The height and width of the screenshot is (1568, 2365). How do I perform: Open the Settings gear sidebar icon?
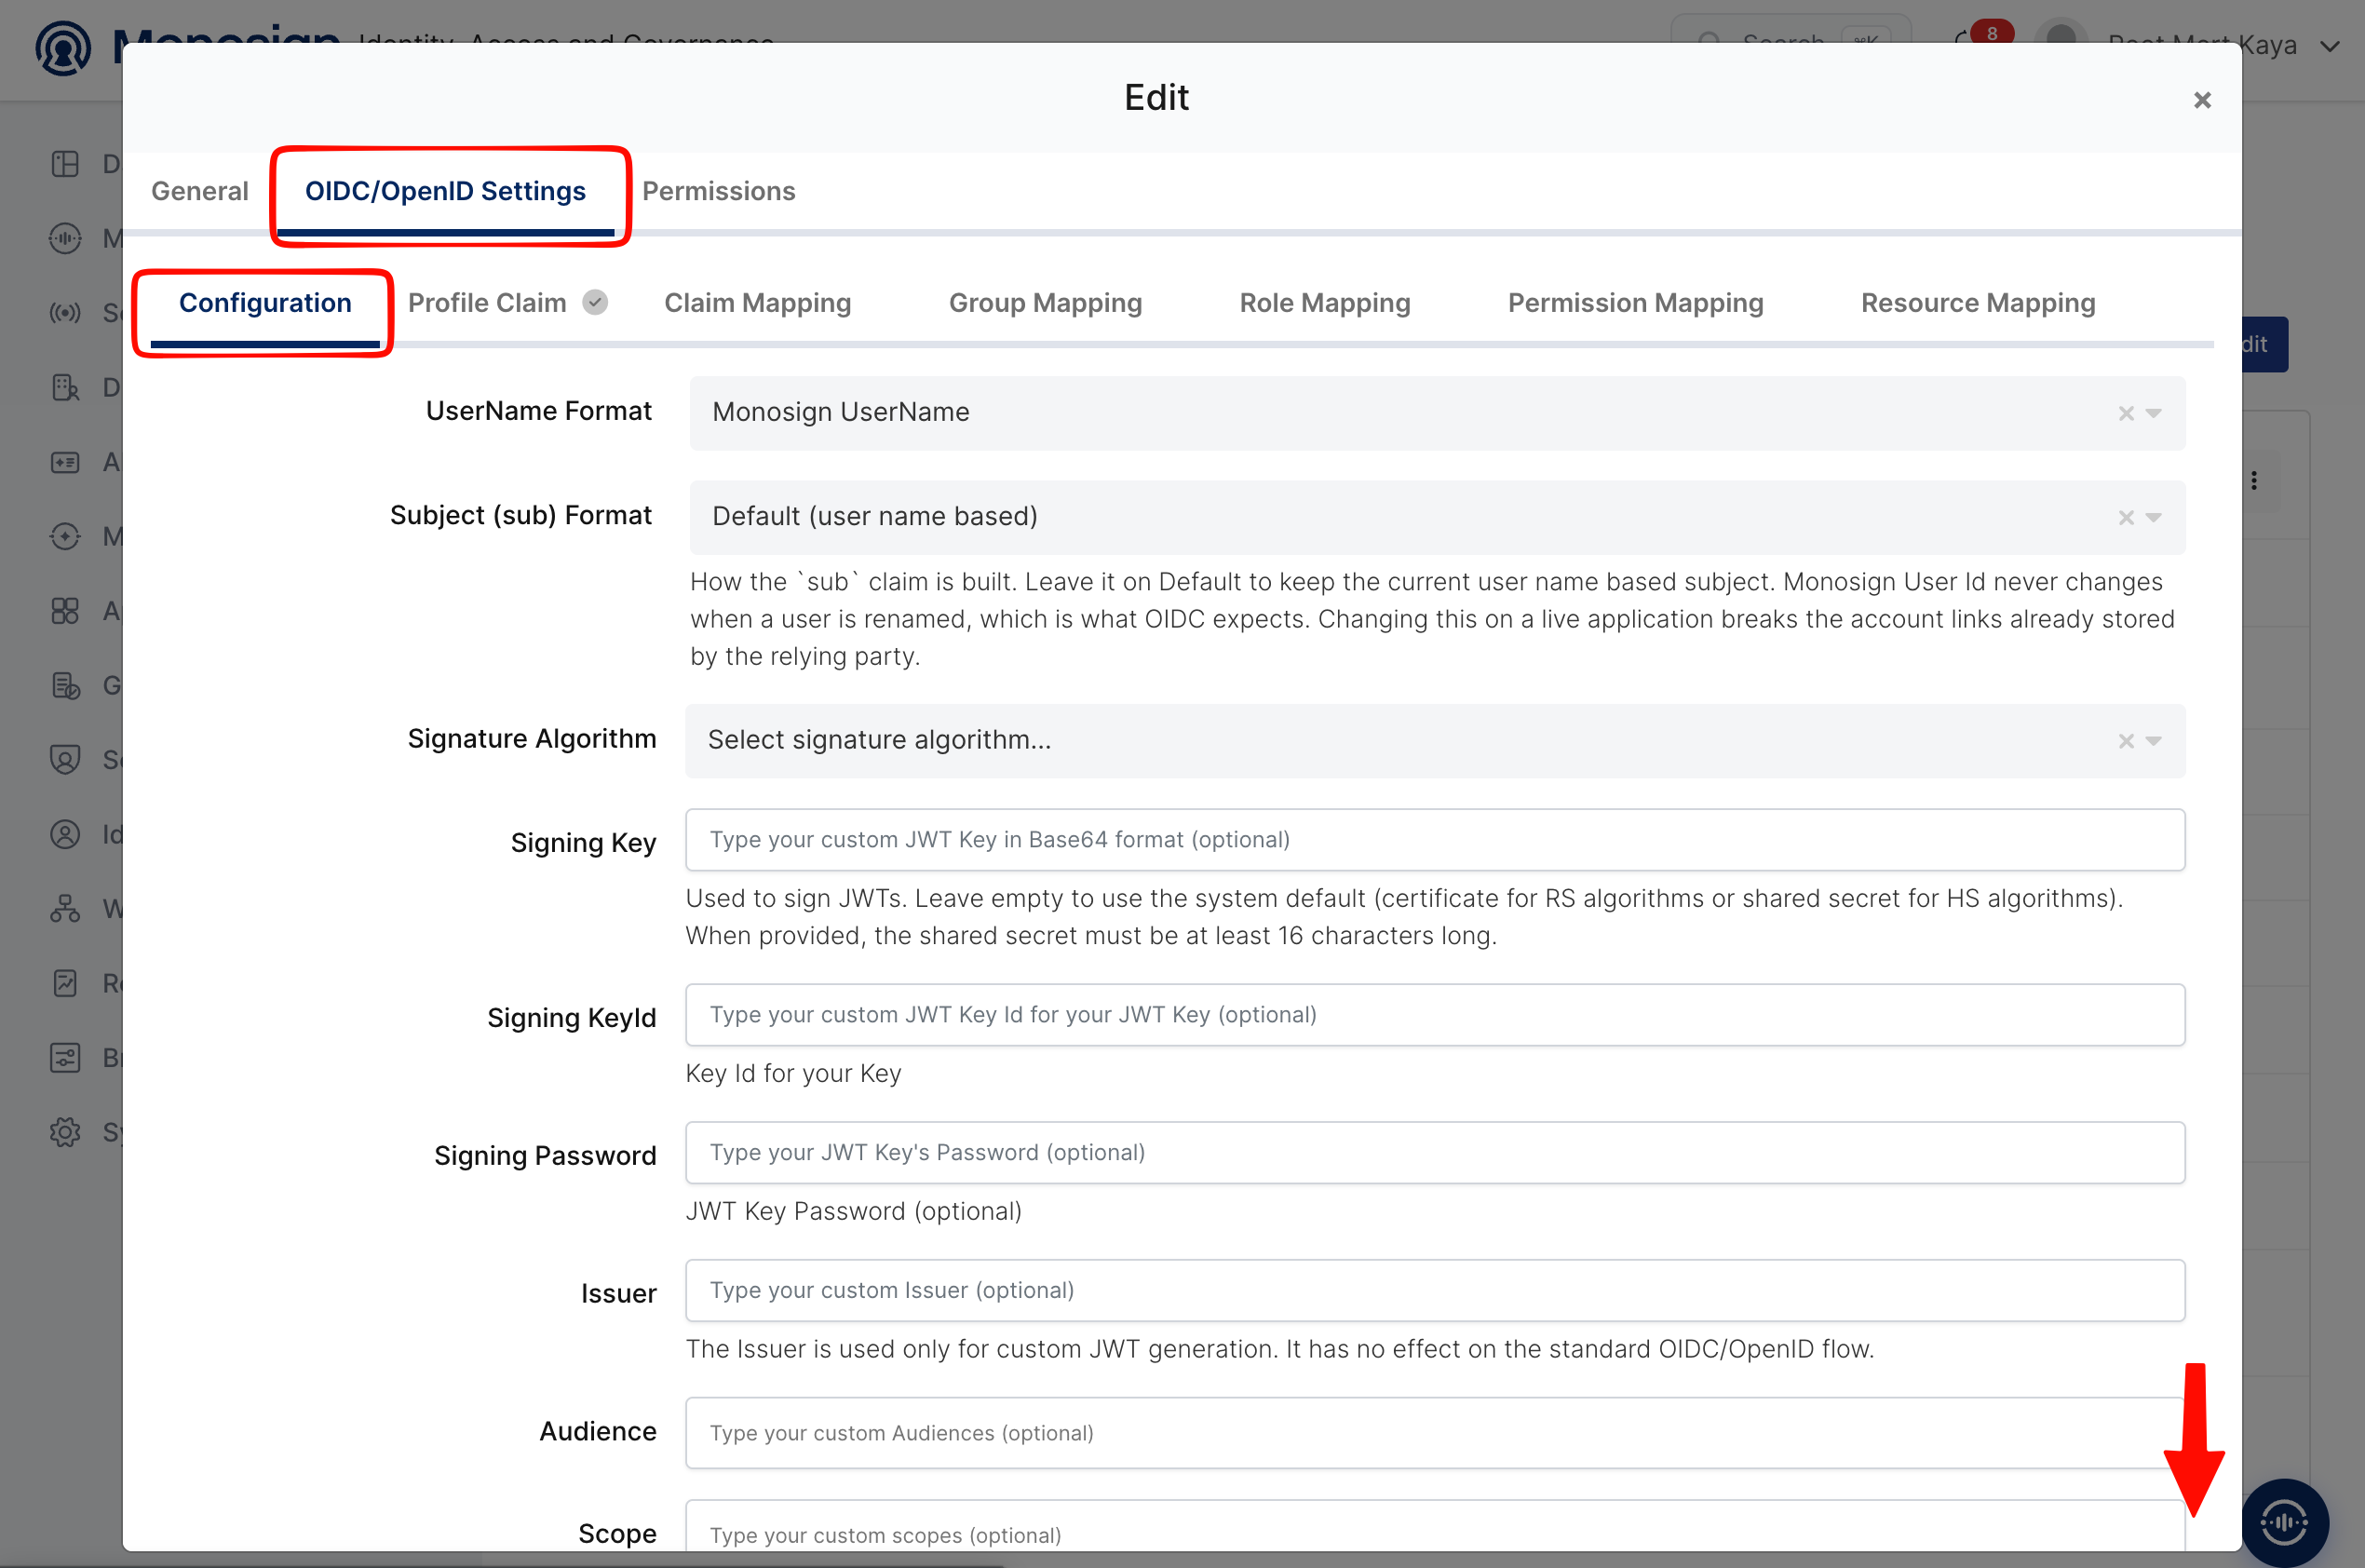coord(65,1132)
